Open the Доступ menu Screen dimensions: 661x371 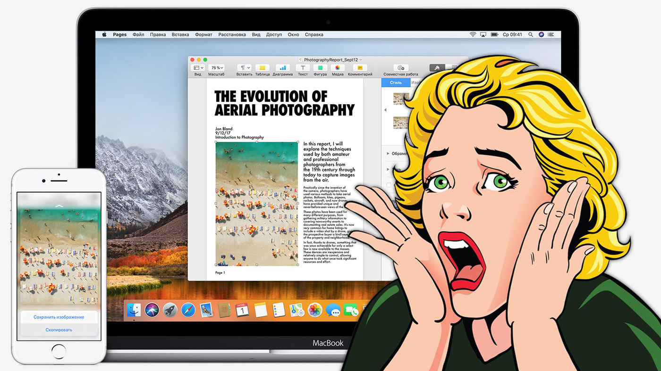(x=274, y=34)
